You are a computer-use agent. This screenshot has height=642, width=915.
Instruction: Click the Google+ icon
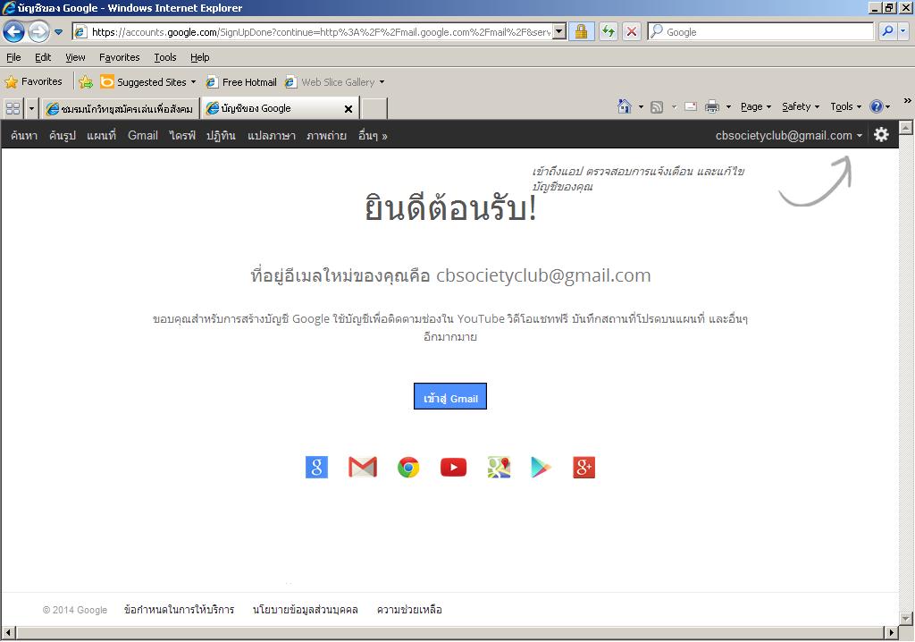tap(584, 467)
